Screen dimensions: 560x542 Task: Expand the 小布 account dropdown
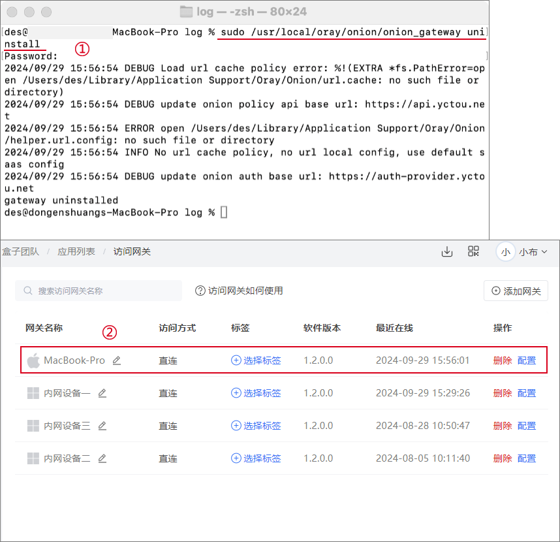533,252
